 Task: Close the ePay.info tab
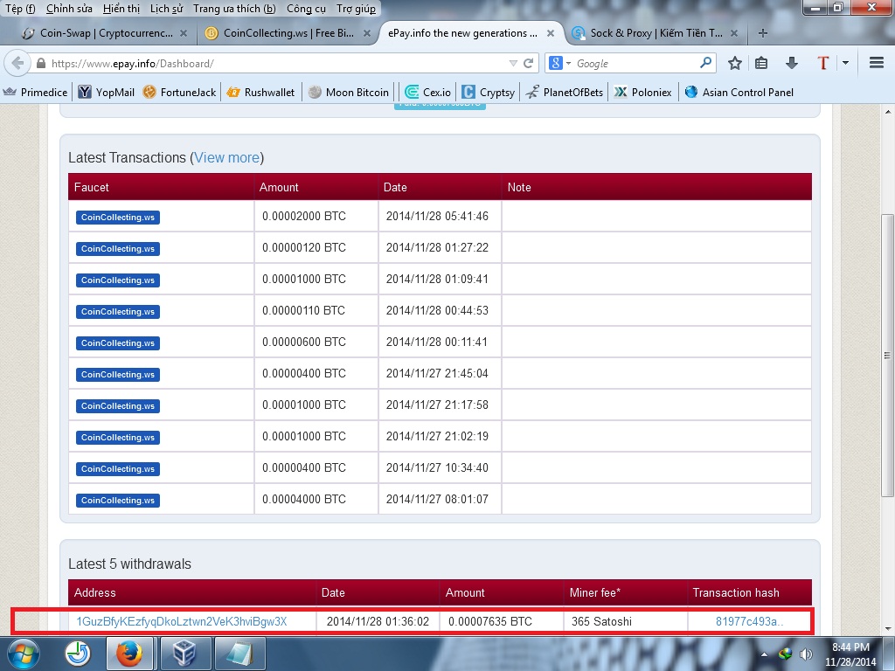(x=551, y=34)
